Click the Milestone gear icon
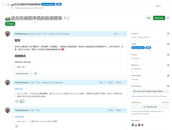 pyautogui.click(x=168, y=65)
